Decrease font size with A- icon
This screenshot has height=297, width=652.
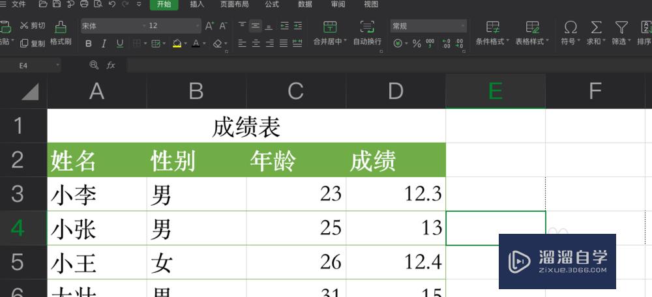coord(223,26)
